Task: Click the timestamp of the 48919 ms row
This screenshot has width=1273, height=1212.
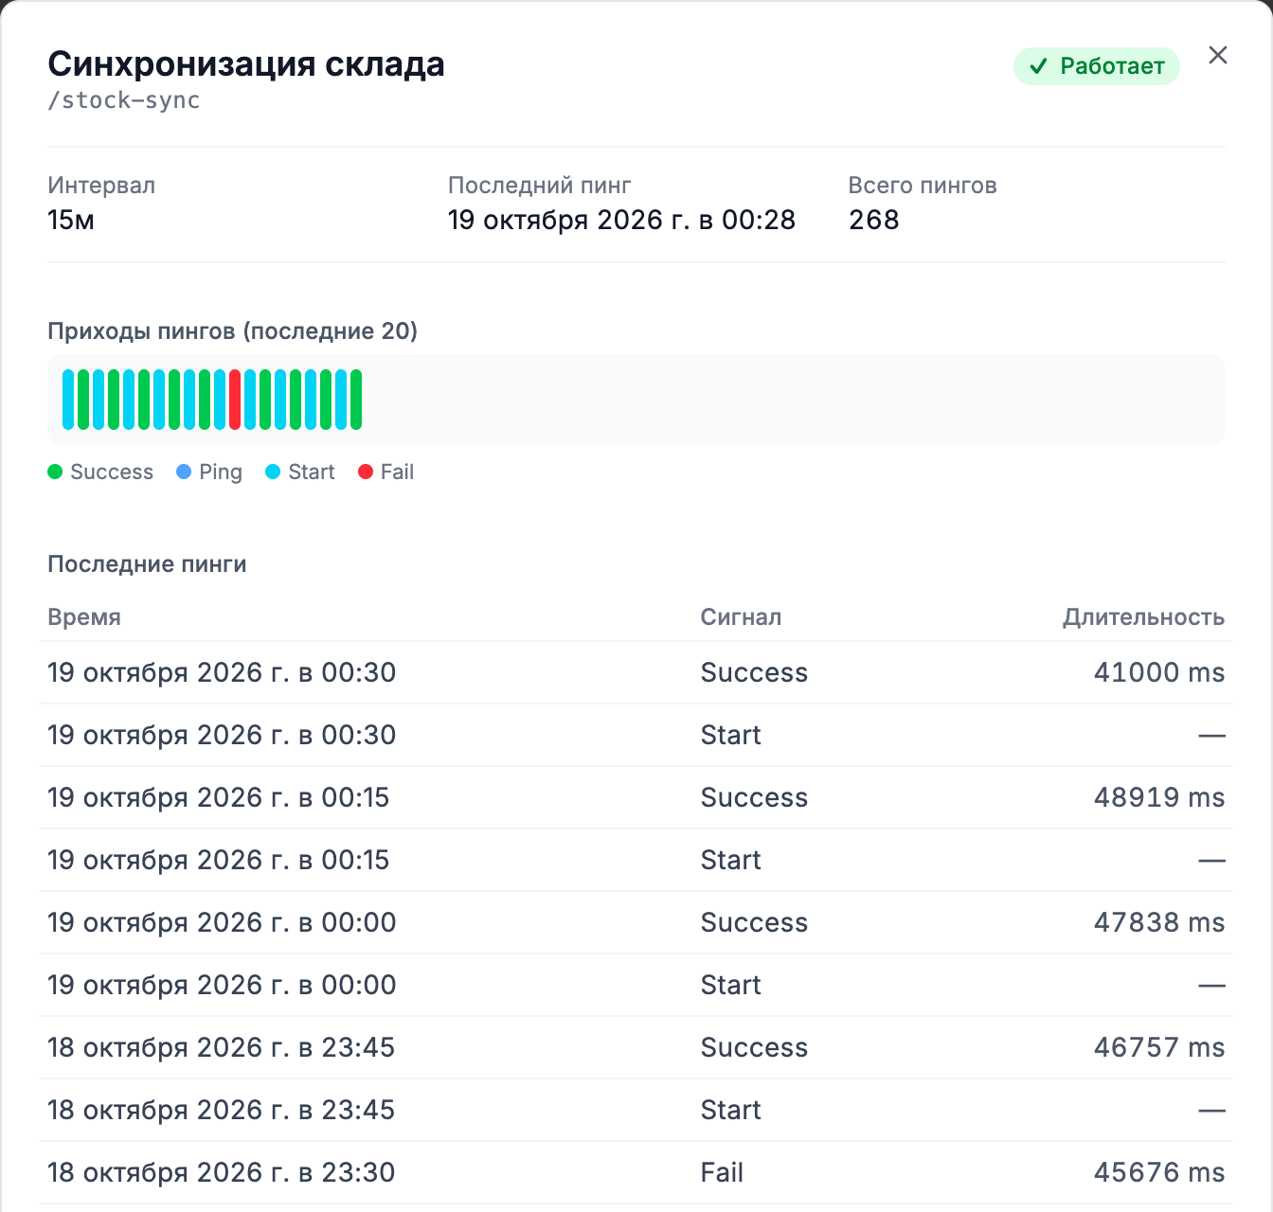Action: tap(219, 797)
